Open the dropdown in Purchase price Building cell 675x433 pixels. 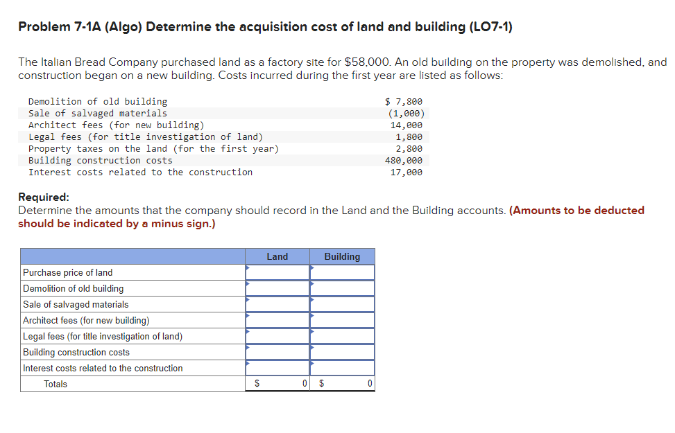coord(313,268)
